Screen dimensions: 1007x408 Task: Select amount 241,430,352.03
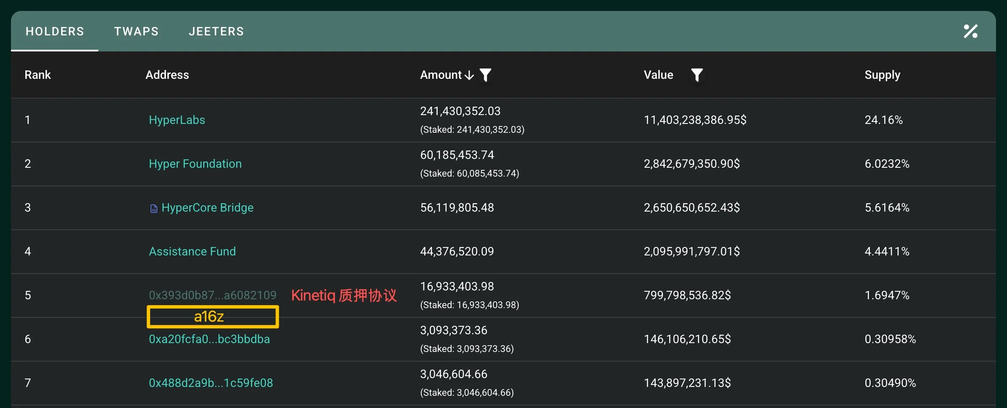click(460, 111)
